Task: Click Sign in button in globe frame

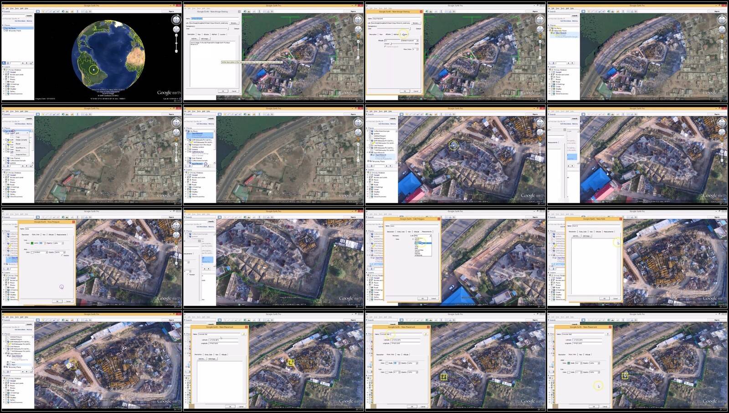Action: point(171,11)
